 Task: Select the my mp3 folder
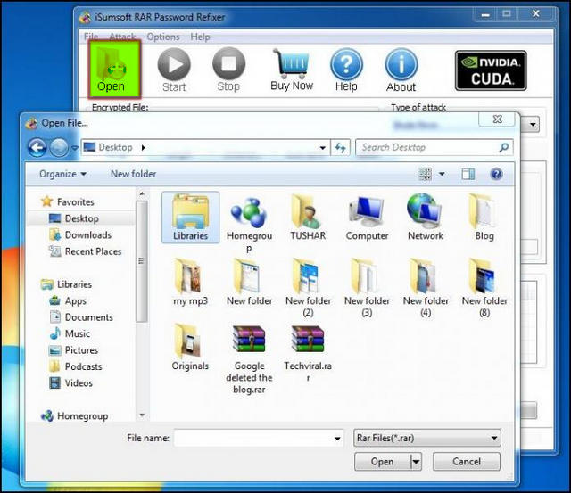[x=190, y=282]
